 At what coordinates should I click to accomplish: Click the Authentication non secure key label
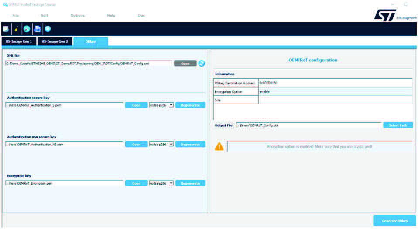point(31,137)
